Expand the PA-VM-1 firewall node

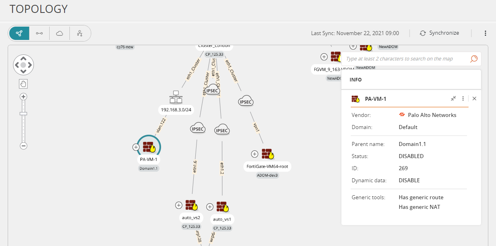coord(136,147)
